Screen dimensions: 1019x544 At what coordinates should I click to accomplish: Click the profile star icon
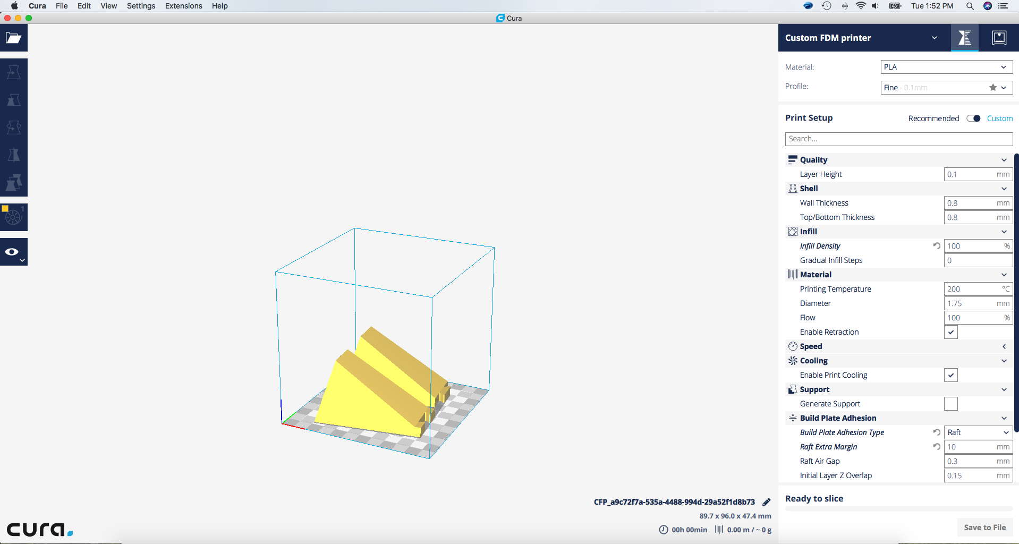click(x=992, y=88)
